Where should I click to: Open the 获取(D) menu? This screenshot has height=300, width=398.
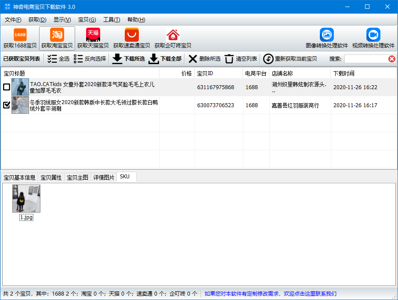pyautogui.click(x=37, y=19)
